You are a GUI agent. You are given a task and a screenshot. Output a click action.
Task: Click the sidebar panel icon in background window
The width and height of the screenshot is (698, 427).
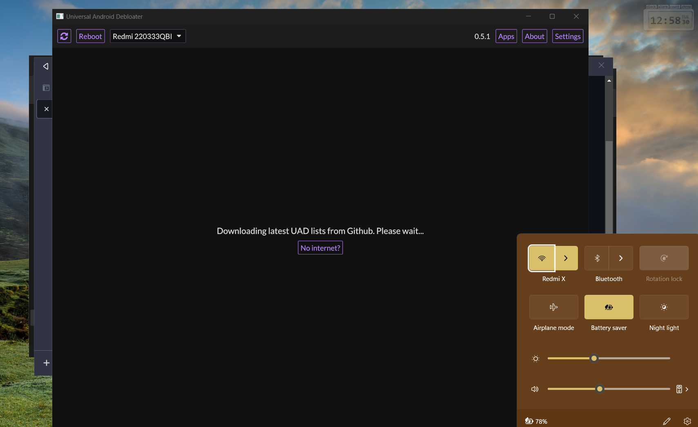pos(46,88)
